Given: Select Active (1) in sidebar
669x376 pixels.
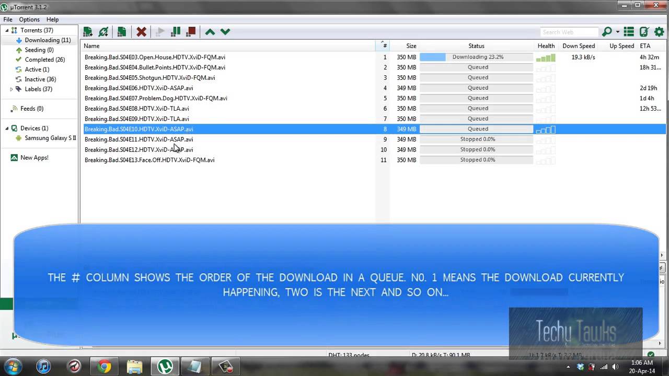Looking at the screenshot, I should point(37,69).
